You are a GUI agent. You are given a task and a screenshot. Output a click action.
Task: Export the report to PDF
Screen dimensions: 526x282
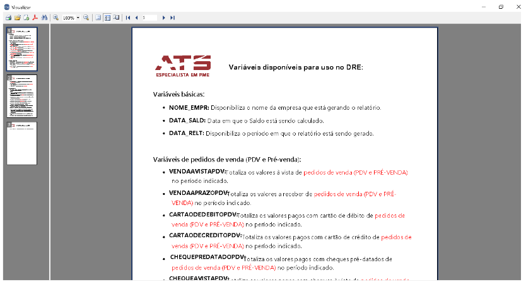[x=35, y=18]
